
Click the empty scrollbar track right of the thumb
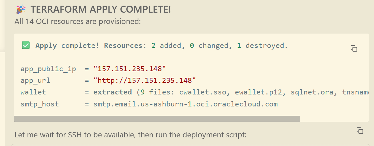coord(334,119)
